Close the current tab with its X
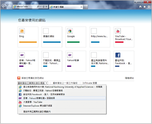This screenshot has height=124, width=152. (x=81, y=7)
